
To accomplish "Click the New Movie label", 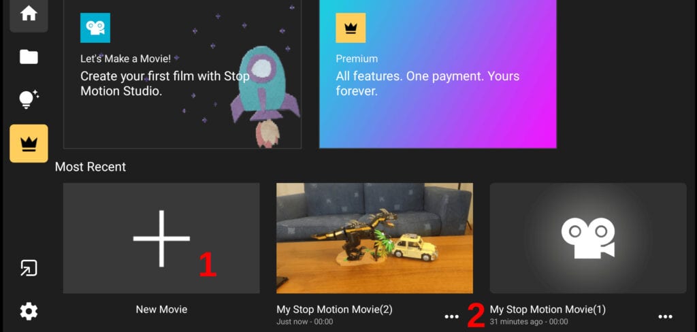I will pyautogui.click(x=161, y=310).
